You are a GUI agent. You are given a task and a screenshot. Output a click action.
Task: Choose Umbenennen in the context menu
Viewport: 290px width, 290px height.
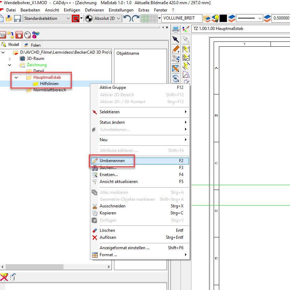point(112,161)
